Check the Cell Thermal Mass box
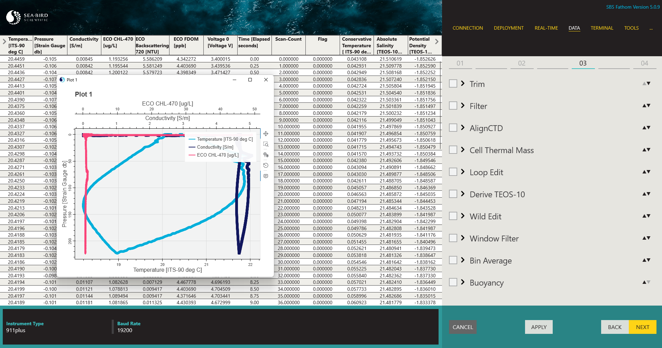 click(453, 150)
